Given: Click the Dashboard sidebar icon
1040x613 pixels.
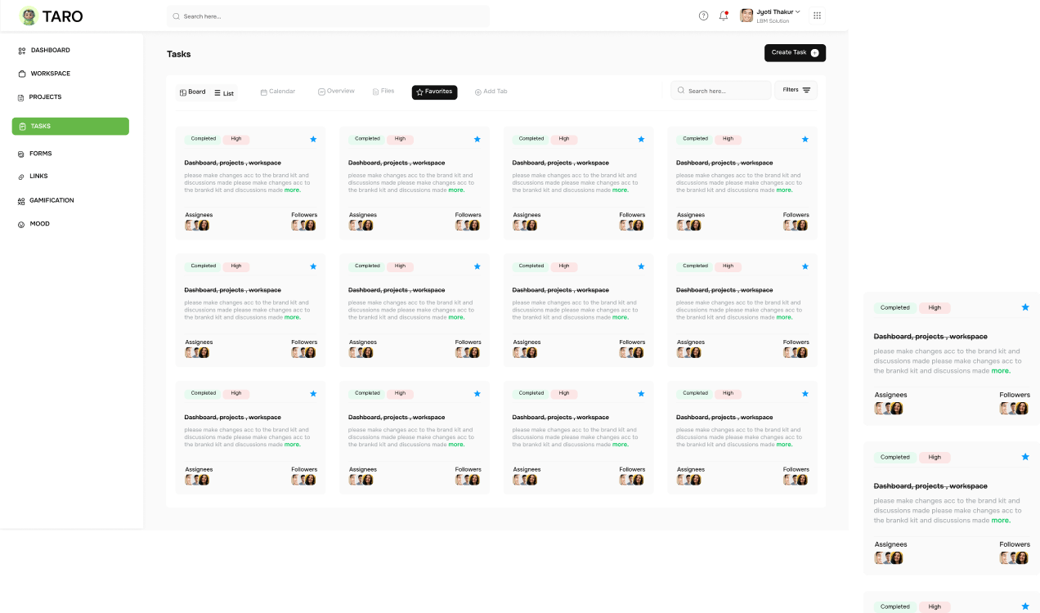Looking at the screenshot, I should pyautogui.click(x=22, y=51).
